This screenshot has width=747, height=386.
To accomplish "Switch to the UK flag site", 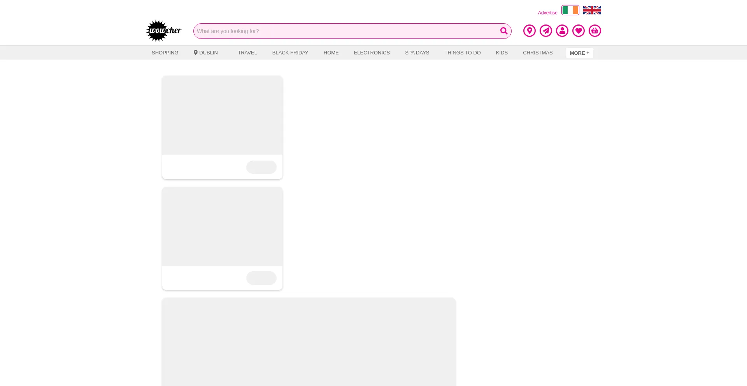I will click(592, 10).
